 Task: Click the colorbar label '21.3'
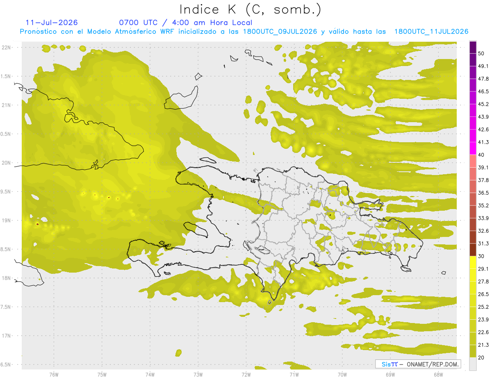483,345
